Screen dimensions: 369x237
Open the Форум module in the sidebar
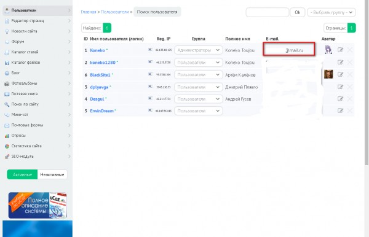point(38,42)
